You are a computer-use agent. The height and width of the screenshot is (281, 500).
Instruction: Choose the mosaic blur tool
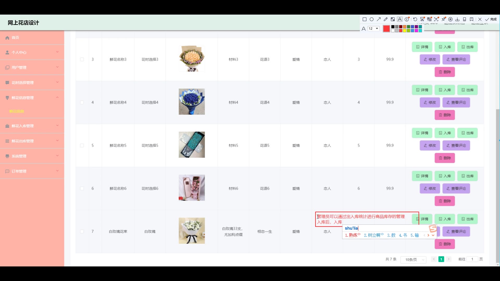[393, 19]
